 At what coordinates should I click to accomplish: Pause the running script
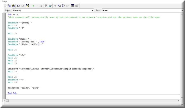(x=37, y=6)
